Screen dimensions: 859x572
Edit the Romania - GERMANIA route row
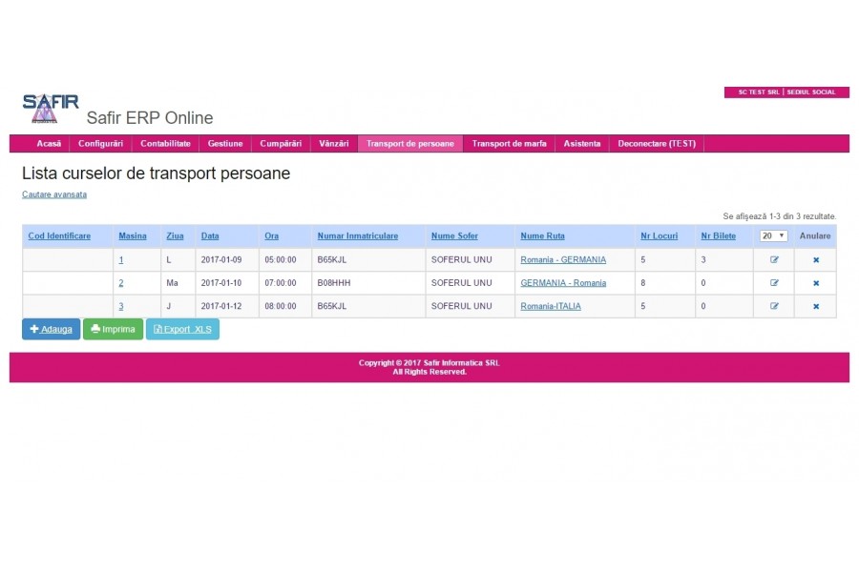pyautogui.click(x=774, y=260)
